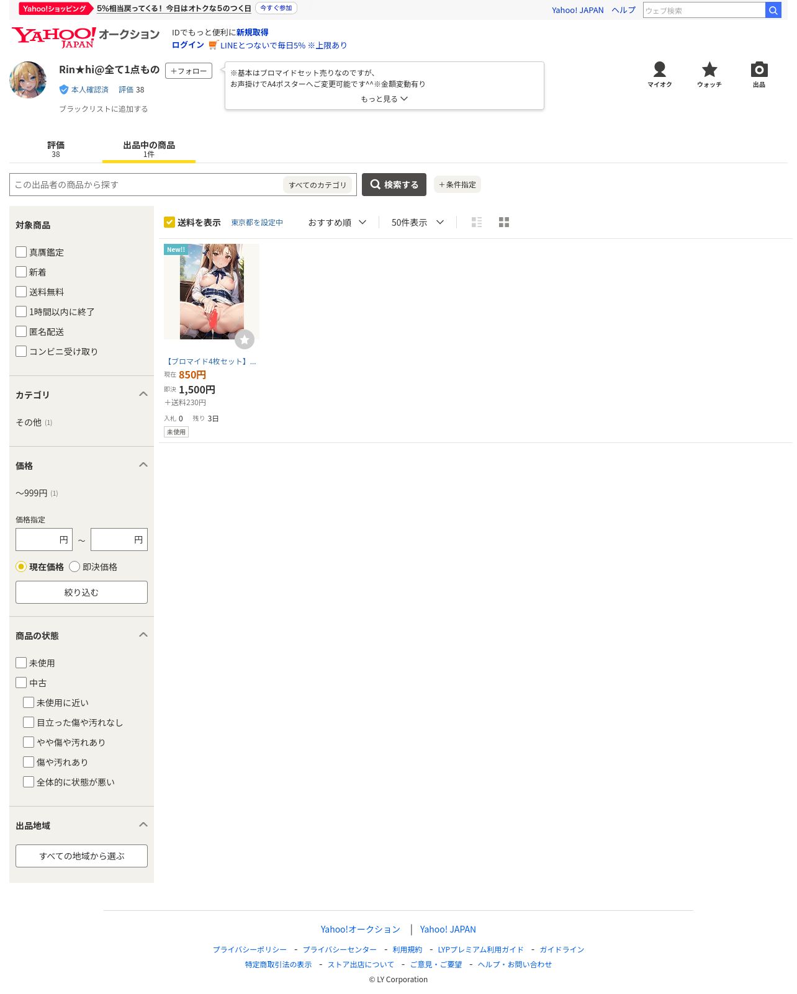Image resolution: width=797 pixels, height=994 pixels.
Task: Click the seller's round avatar image
Action: tap(28, 80)
